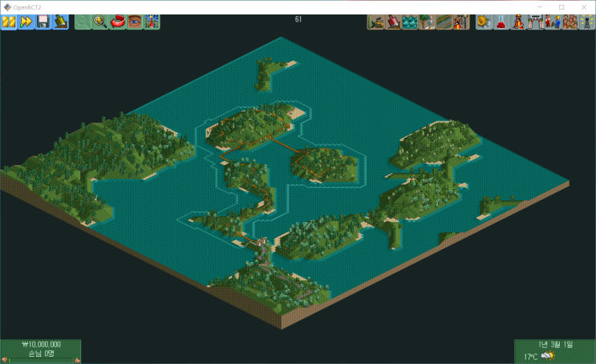Open the staff list icon
Viewport: 596px width, 364px height.
coord(553,22)
